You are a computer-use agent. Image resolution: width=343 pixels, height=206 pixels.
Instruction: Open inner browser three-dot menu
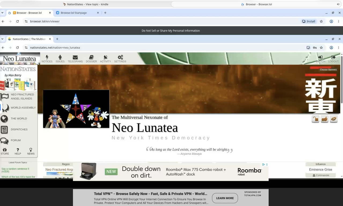click(339, 47)
